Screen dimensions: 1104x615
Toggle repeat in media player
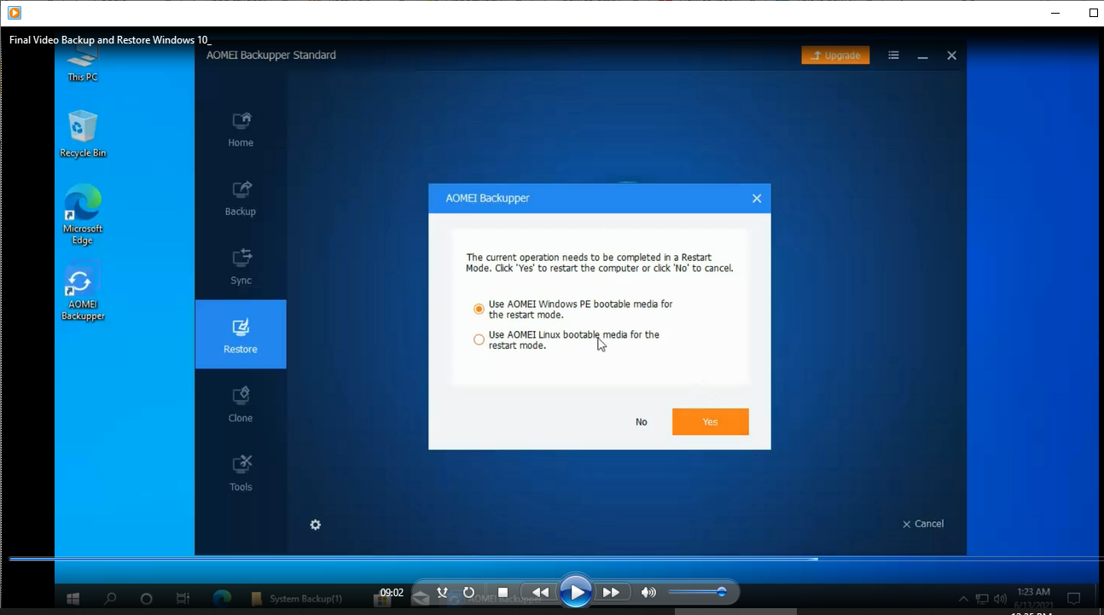click(468, 592)
